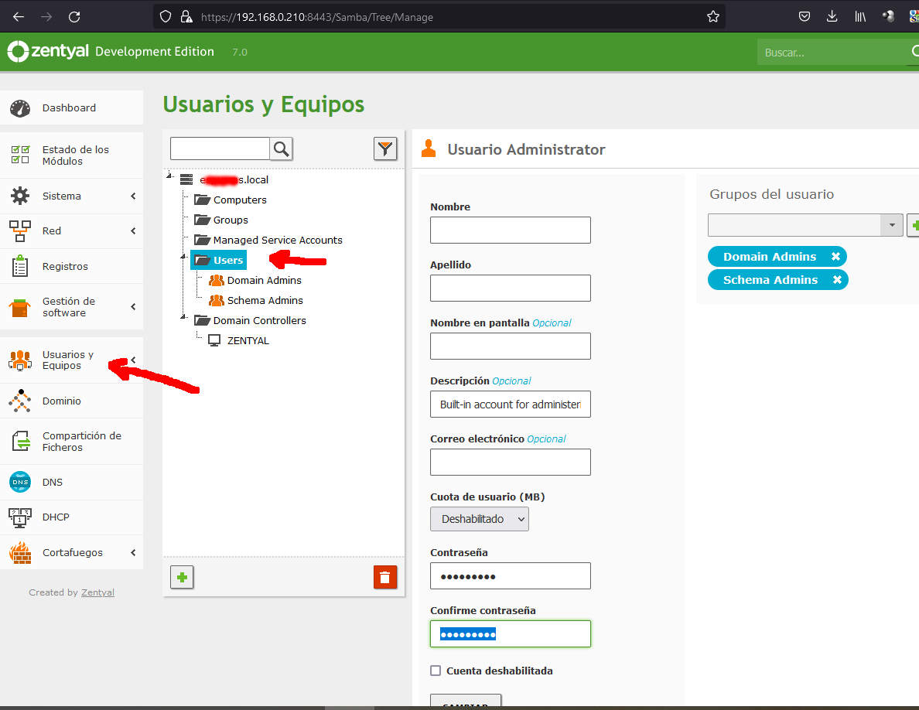This screenshot has width=919, height=710.
Task: Select the Users folder in the tree
Action: (x=219, y=260)
